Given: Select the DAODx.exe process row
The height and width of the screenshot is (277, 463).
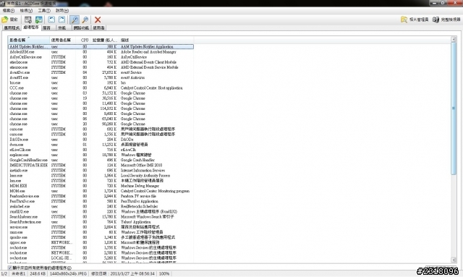Looking at the screenshot, I should (101, 140).
